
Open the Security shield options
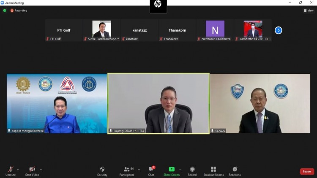[x=102, y=171]
